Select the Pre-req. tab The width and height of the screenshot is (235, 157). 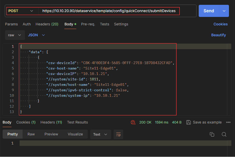pos(88,24)
